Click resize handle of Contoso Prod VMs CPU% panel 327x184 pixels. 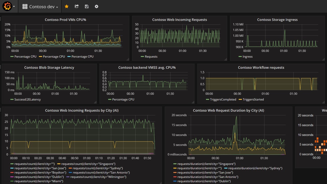pos(128,59)
